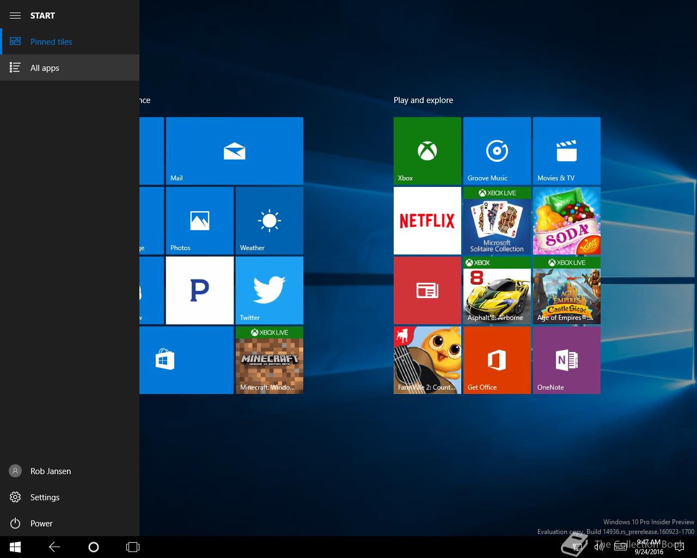Open Microsoft Solitaire Collection tile

[497, 221]
